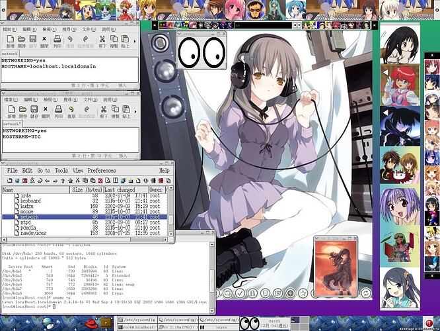This screenshot has height=331, width=440.
Task: Go back using file manager left arrow icon
Action: pos(48,181)
